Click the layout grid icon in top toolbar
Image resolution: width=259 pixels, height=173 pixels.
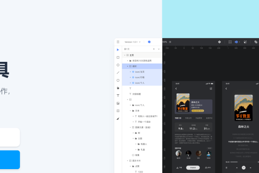coord(245,42)
